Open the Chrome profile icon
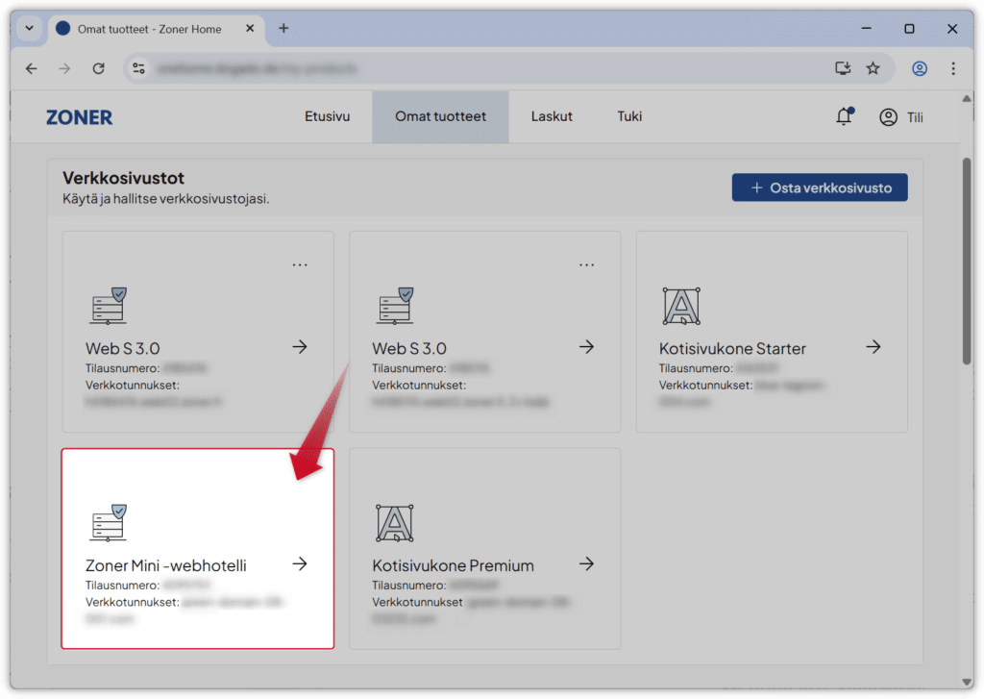This screenshot has height=699, width=984. tap(920, 68)
